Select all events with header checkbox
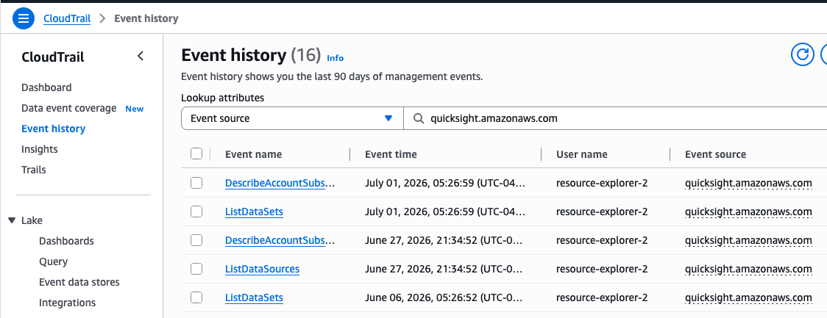Screen dimensions: 827x318 click(196, 153)
